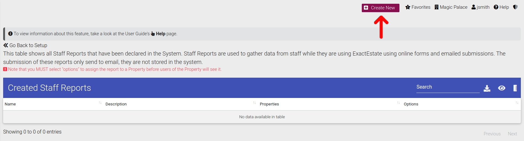Open Favorites star menu
The image size is (524, 141).
(x=418, y=7)
